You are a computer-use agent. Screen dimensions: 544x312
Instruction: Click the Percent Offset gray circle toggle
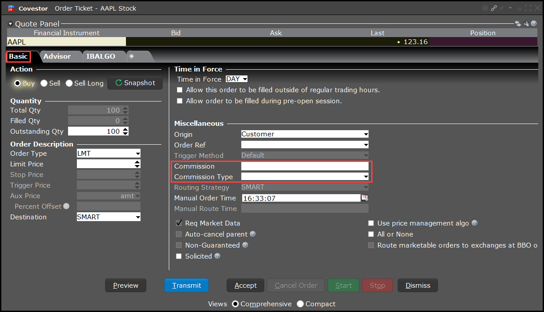66,206
